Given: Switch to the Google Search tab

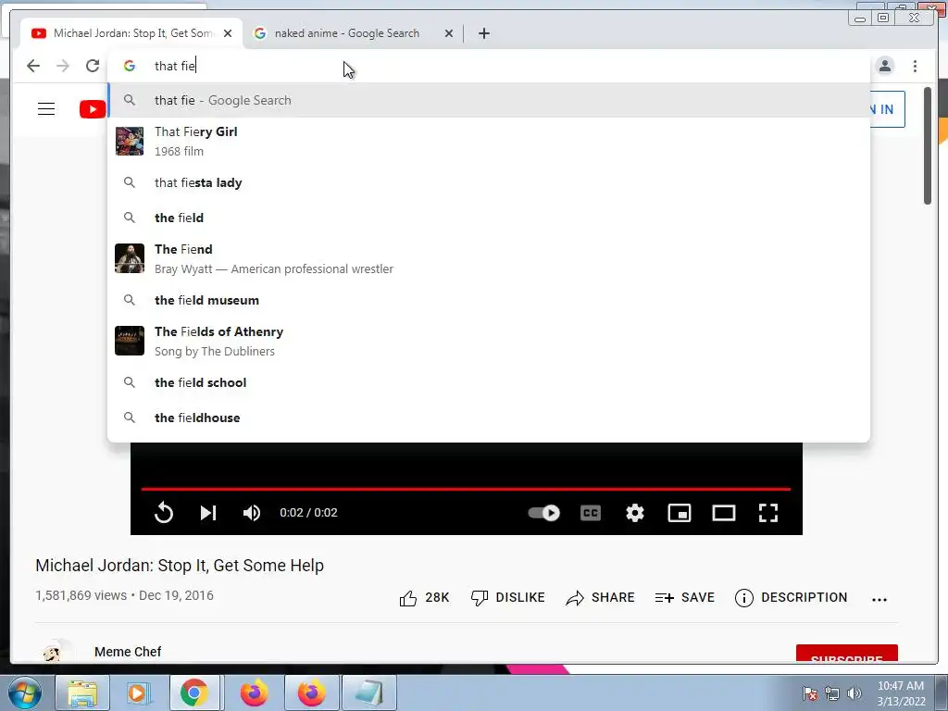Looking at the screenshot, I should tap(354, 33).
